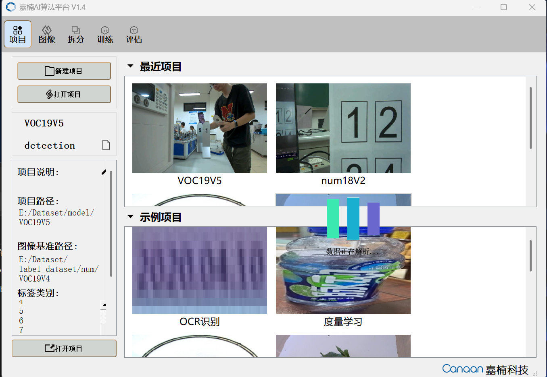Select the 项目 (Project) toolbar icon
The image size is (547, 377).
click(x=17, y=34)
